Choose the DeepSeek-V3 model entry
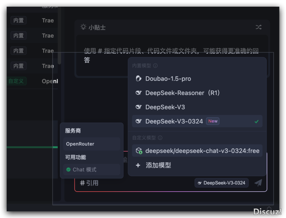Viewport: 286px width, 218px height. click(x=197, y=107)
